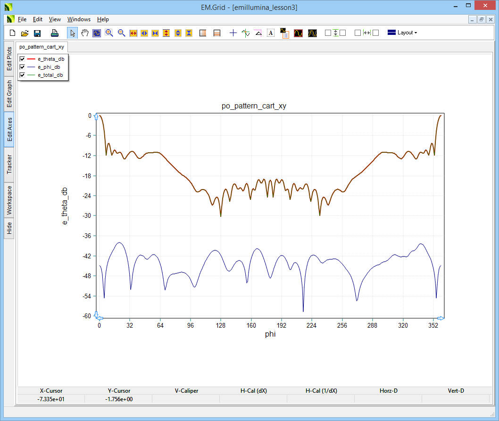Click the text annotation 'A' tool
This screenshot has width=499, height=421.
[271, 33]
